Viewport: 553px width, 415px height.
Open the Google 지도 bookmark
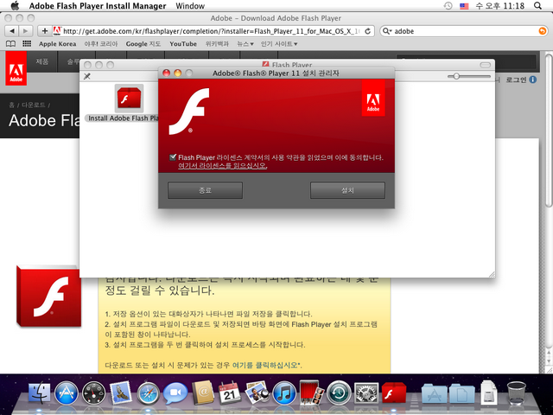pos(143,44)
